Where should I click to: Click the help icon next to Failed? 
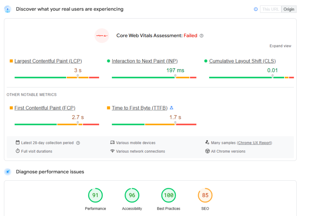tap(202, 36)
